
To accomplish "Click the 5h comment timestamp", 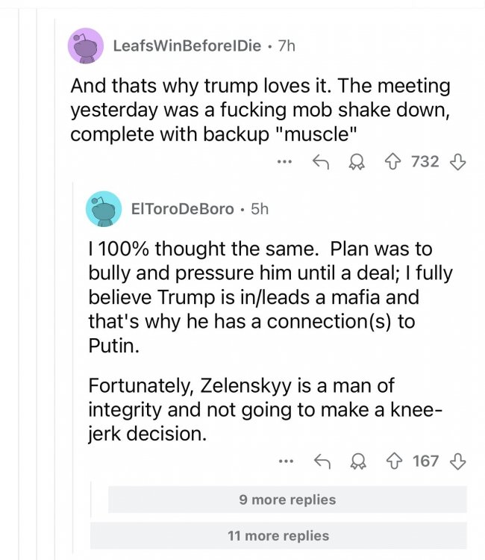I will (259, 209).
